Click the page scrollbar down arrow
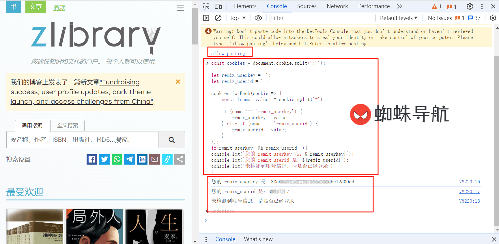The height and width of the screenshot is (244, 499). pos(195,241)
